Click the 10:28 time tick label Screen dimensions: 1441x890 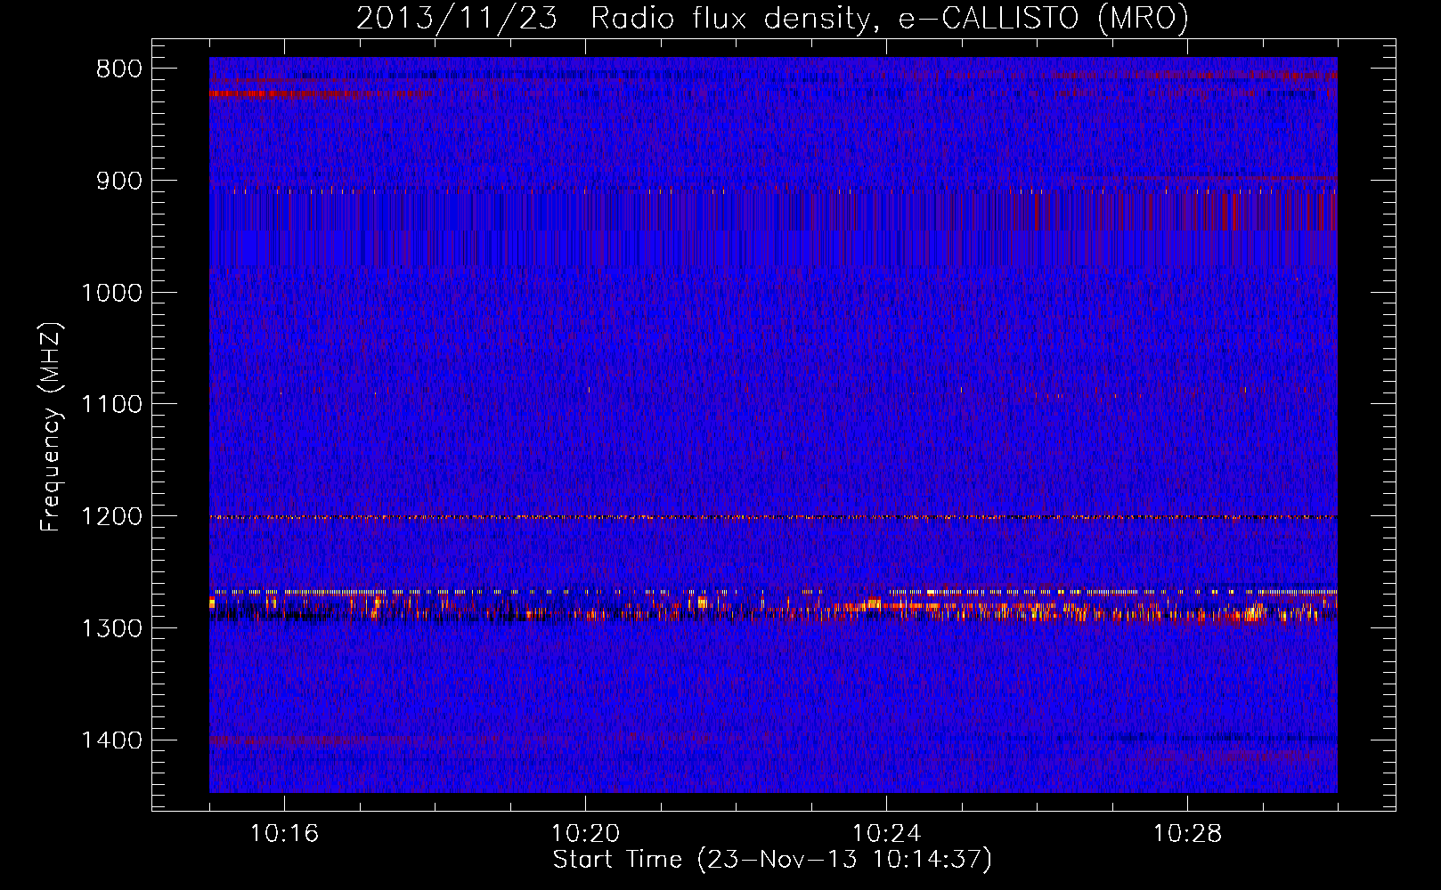[x=1187, y=834]
